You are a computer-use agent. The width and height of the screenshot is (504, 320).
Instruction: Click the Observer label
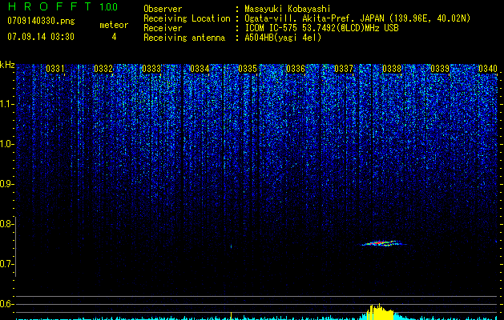tap(163, 9)
